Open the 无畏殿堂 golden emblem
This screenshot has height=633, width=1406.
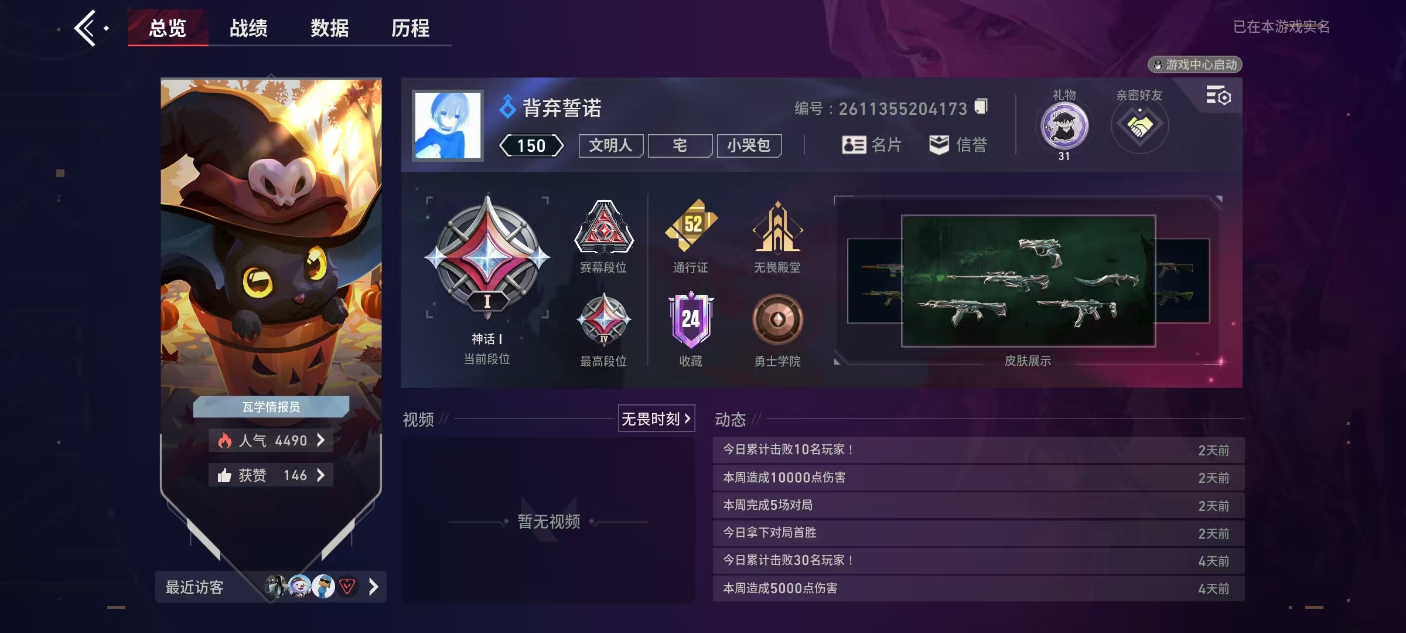click(777, 227)
